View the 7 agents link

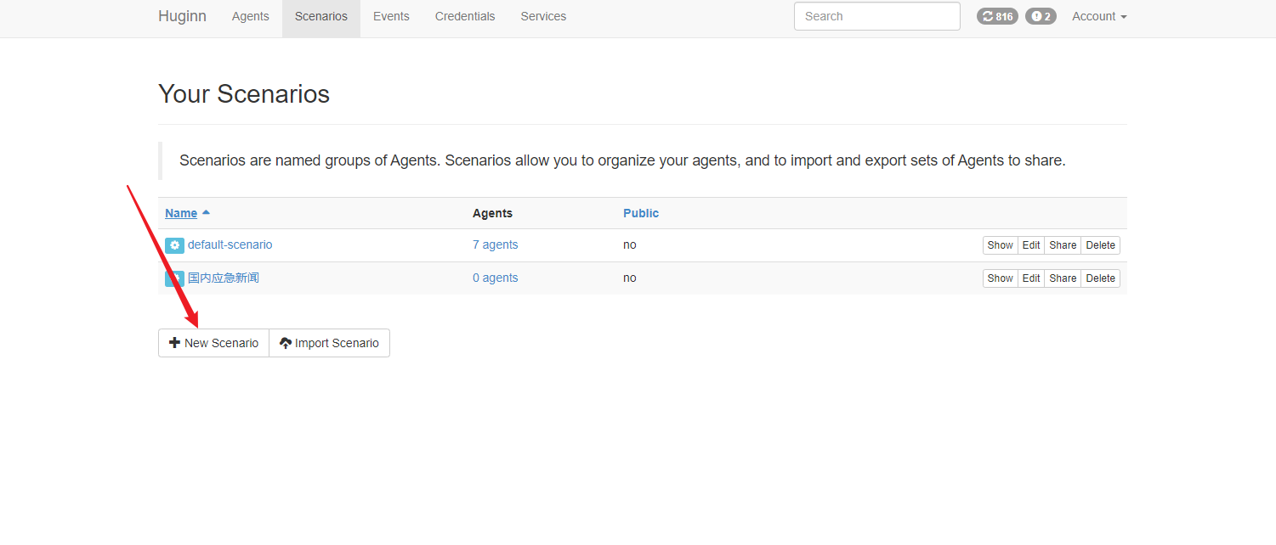tap(495, 244)
